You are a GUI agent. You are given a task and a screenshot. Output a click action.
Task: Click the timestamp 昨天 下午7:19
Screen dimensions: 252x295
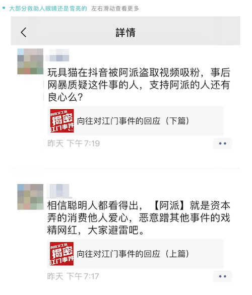pos(74,143)
